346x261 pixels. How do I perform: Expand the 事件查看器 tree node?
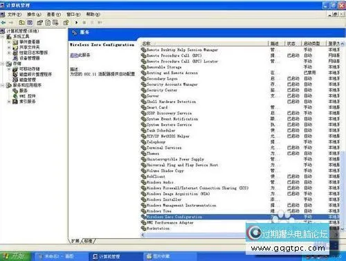coord(9,42)
